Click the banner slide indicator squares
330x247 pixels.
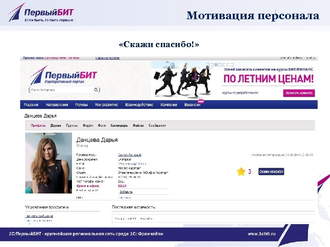[x=220, y=64]
